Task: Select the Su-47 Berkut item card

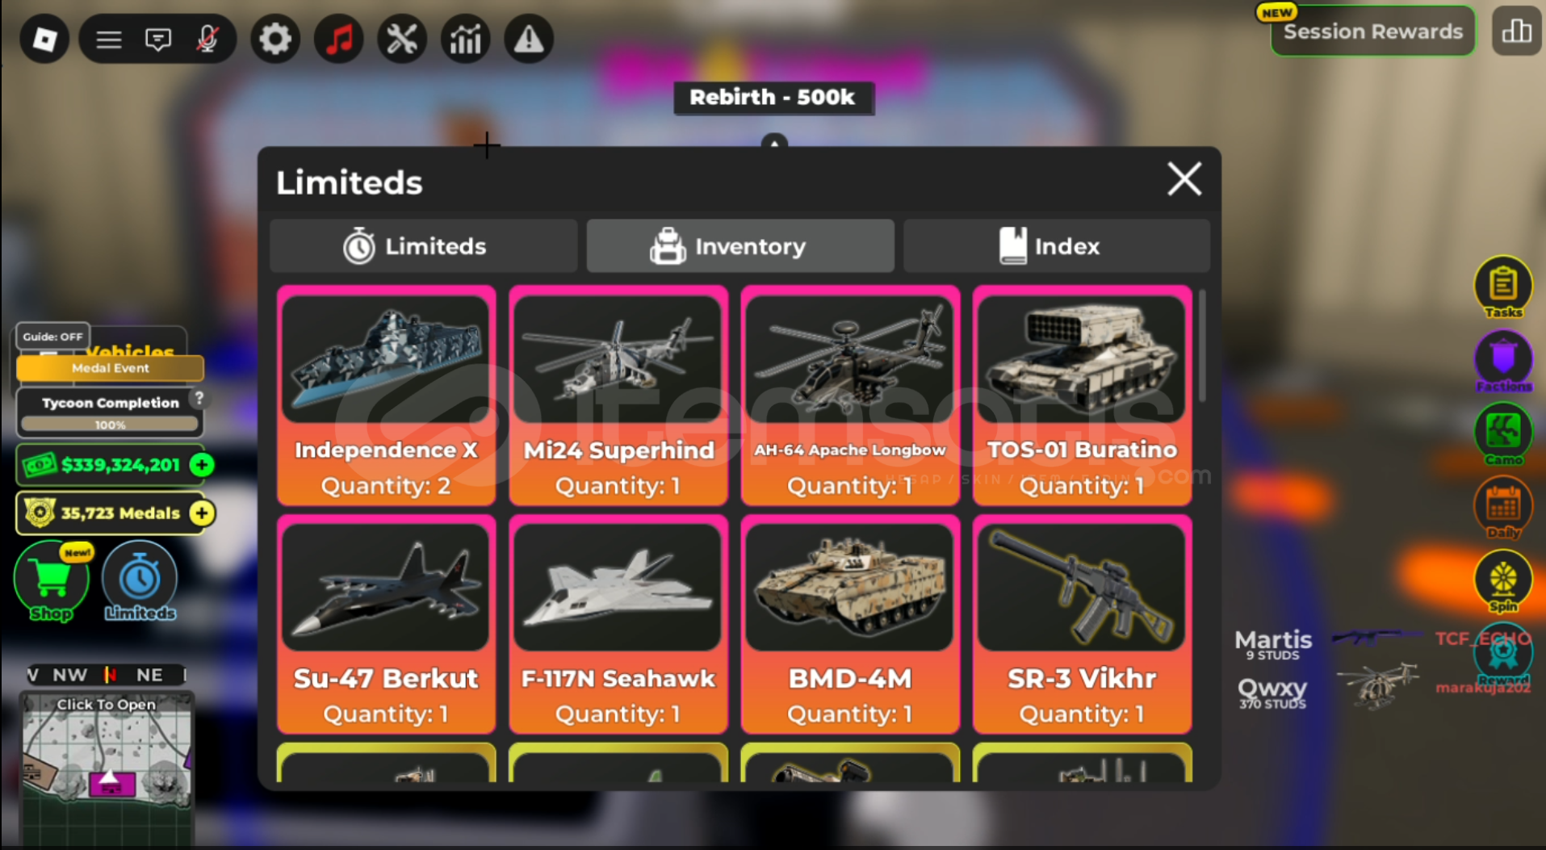Action: 386,624
